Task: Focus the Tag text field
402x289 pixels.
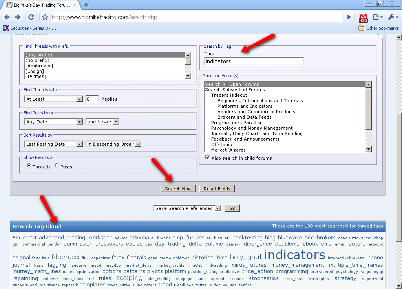Action: 254,61
